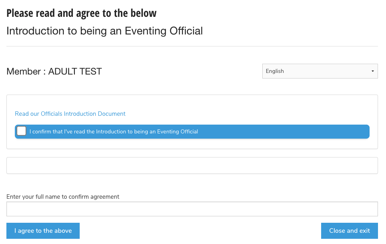The width and height of the screenshot is (386, 244).
Task: Click 'Introduction Document' in the blue hyperlink
Action: pos(94,114)
